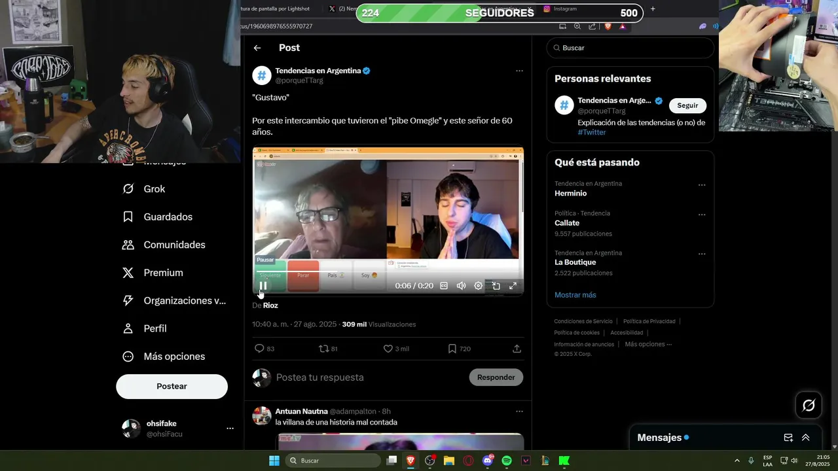Open the Kick app from the taskbar
838x471 pixels.
564,461
